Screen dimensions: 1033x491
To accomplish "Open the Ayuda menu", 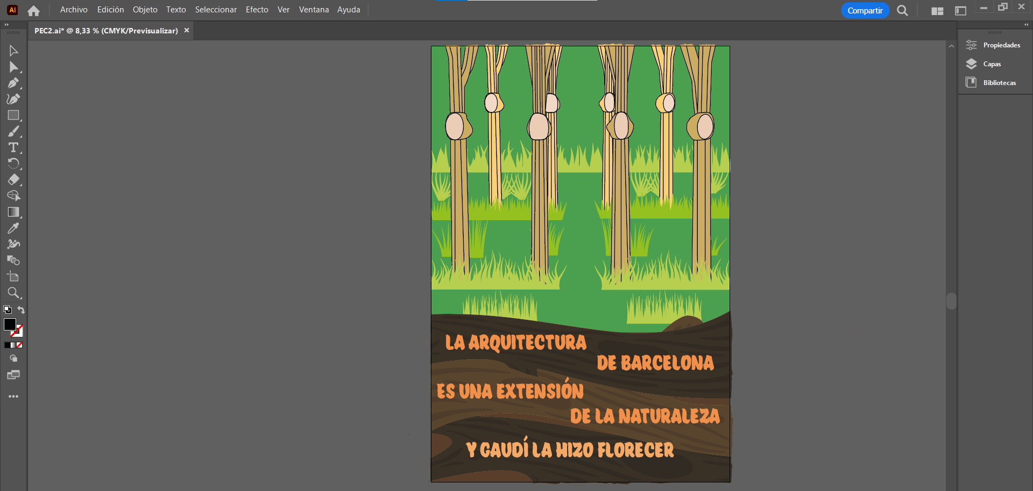I will (x=349, y=10).
